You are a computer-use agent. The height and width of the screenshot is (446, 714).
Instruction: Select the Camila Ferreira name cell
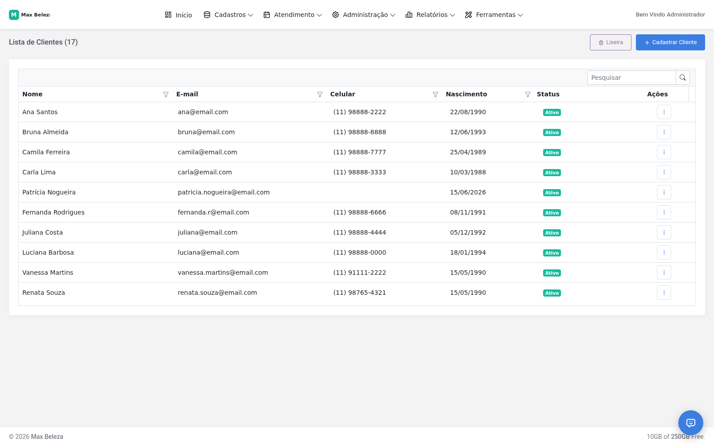46,152
